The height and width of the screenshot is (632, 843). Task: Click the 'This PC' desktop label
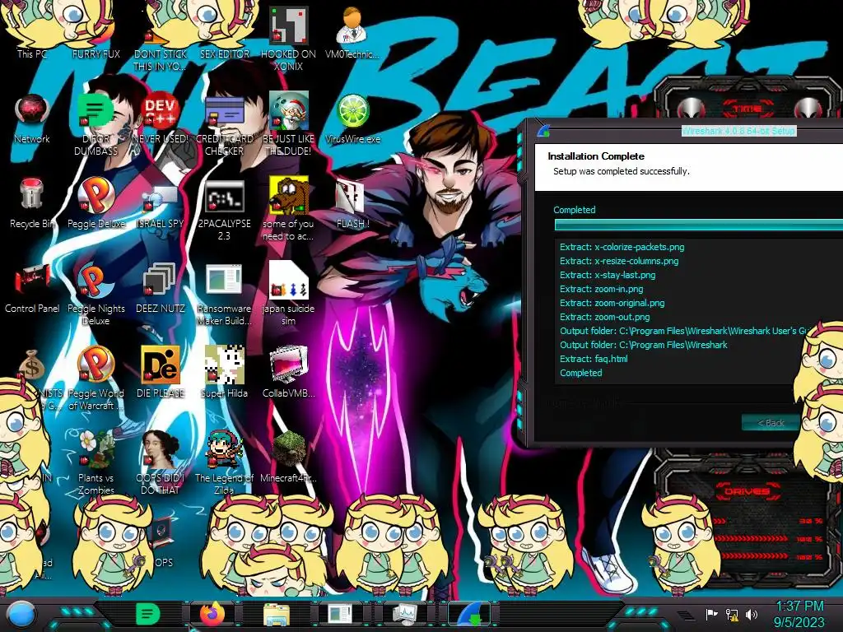32,53
